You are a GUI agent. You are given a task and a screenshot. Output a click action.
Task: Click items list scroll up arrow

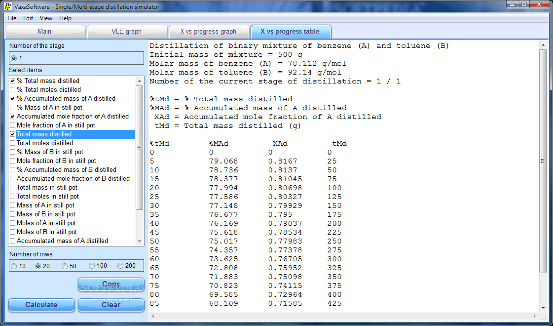(140, 81)
